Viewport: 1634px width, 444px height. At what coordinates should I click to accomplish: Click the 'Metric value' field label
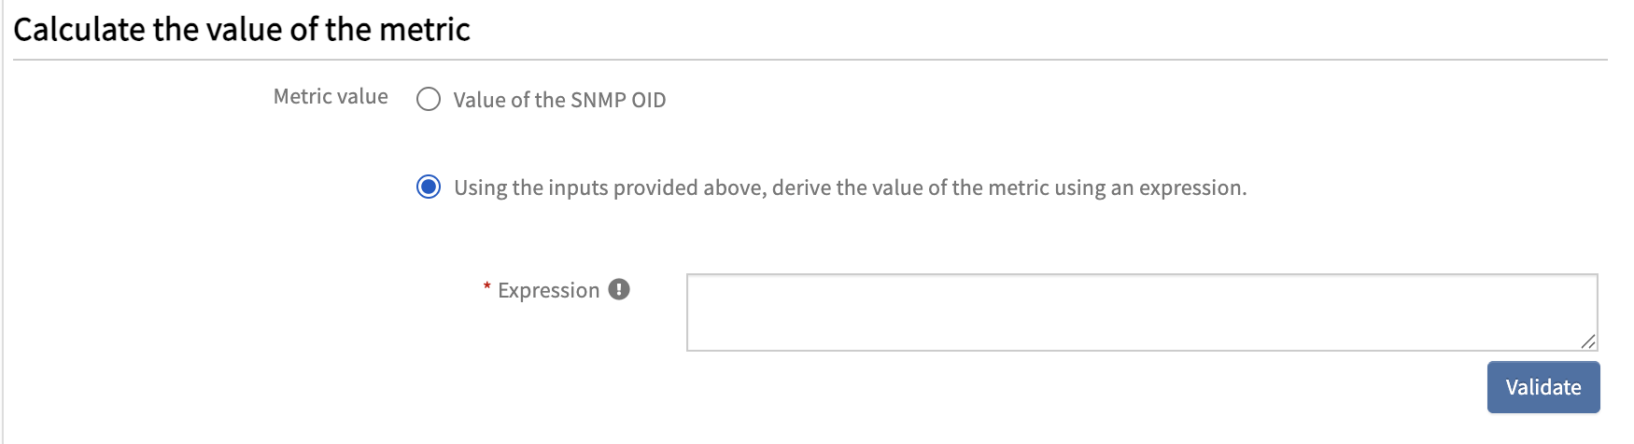(x=331, y=96)
